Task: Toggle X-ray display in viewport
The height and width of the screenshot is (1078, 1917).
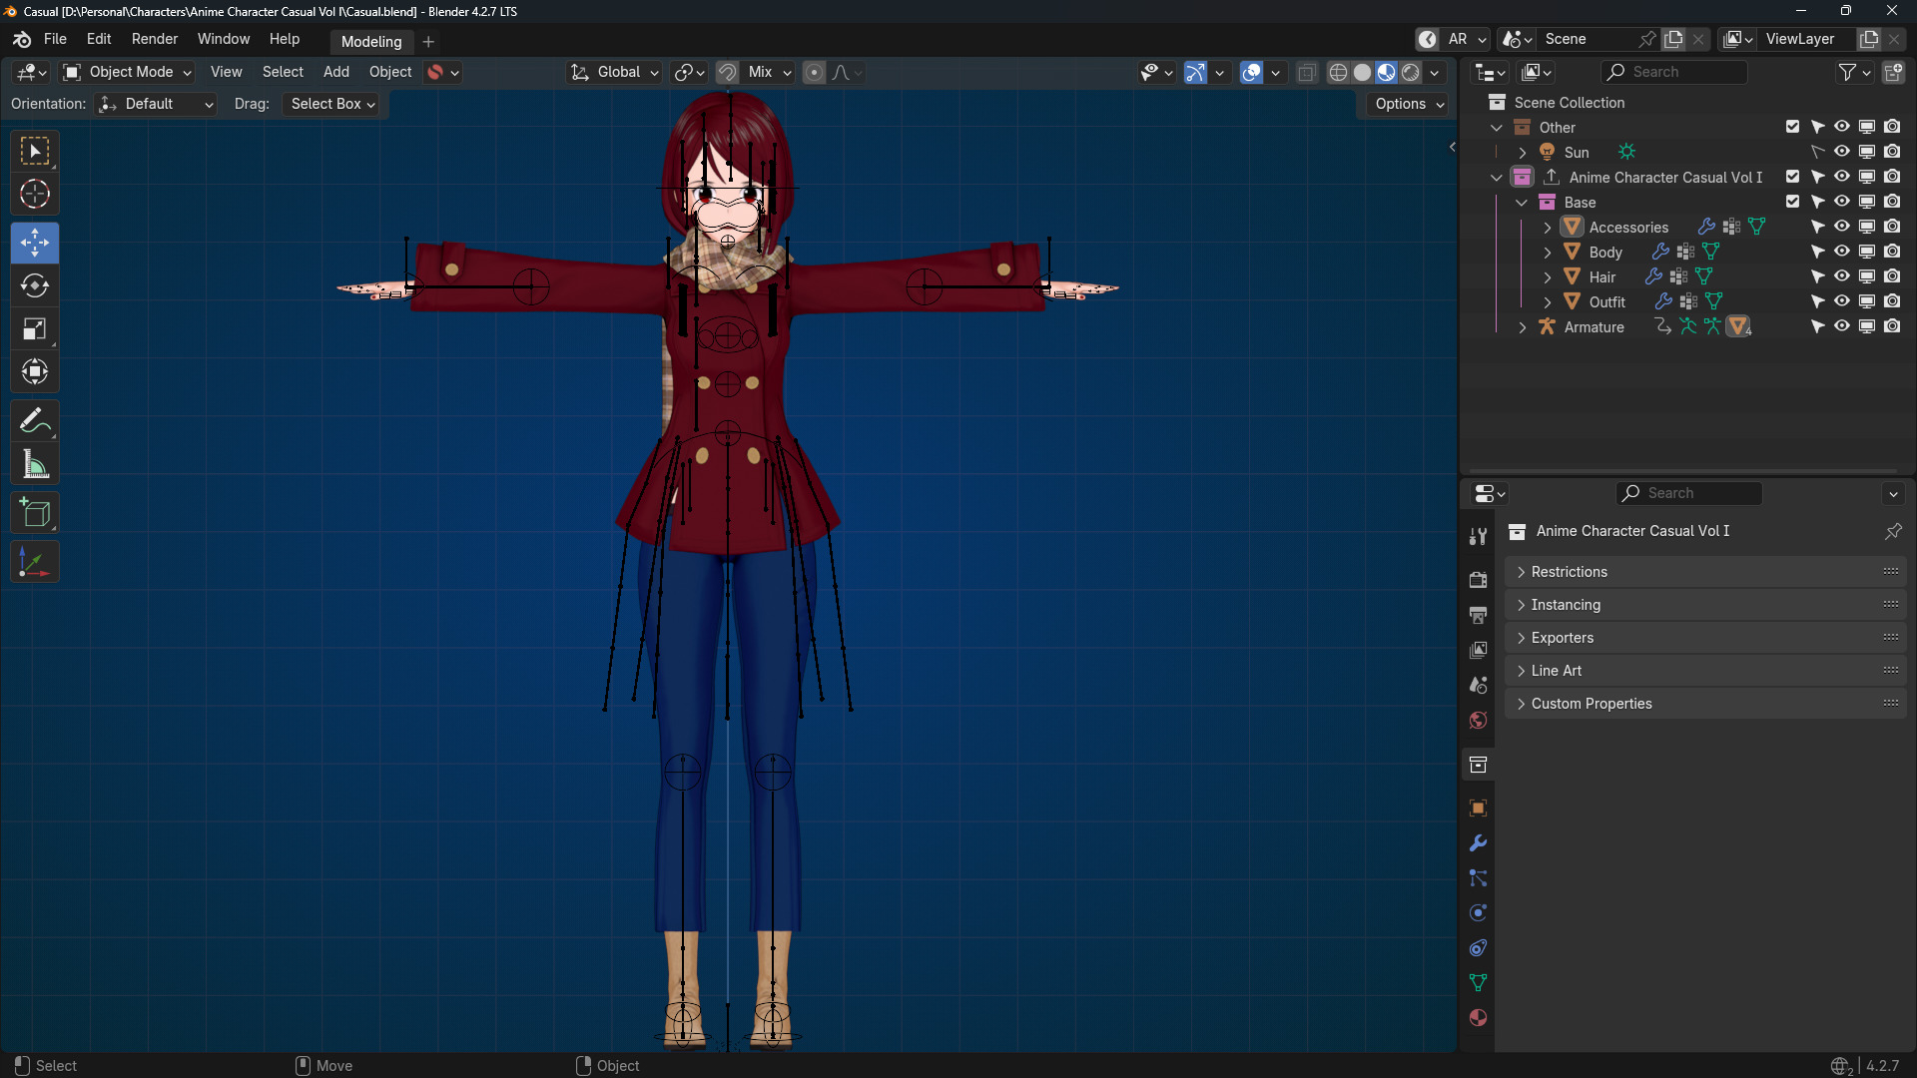Action: [1306, 72]
